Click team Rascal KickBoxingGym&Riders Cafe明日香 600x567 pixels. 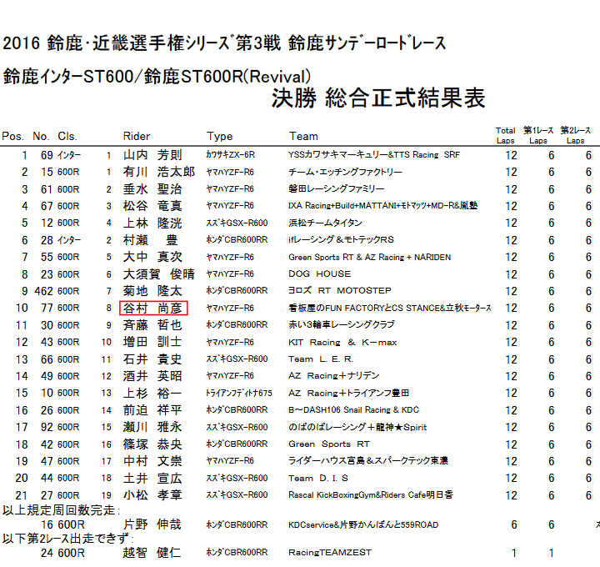coord(371,494)
